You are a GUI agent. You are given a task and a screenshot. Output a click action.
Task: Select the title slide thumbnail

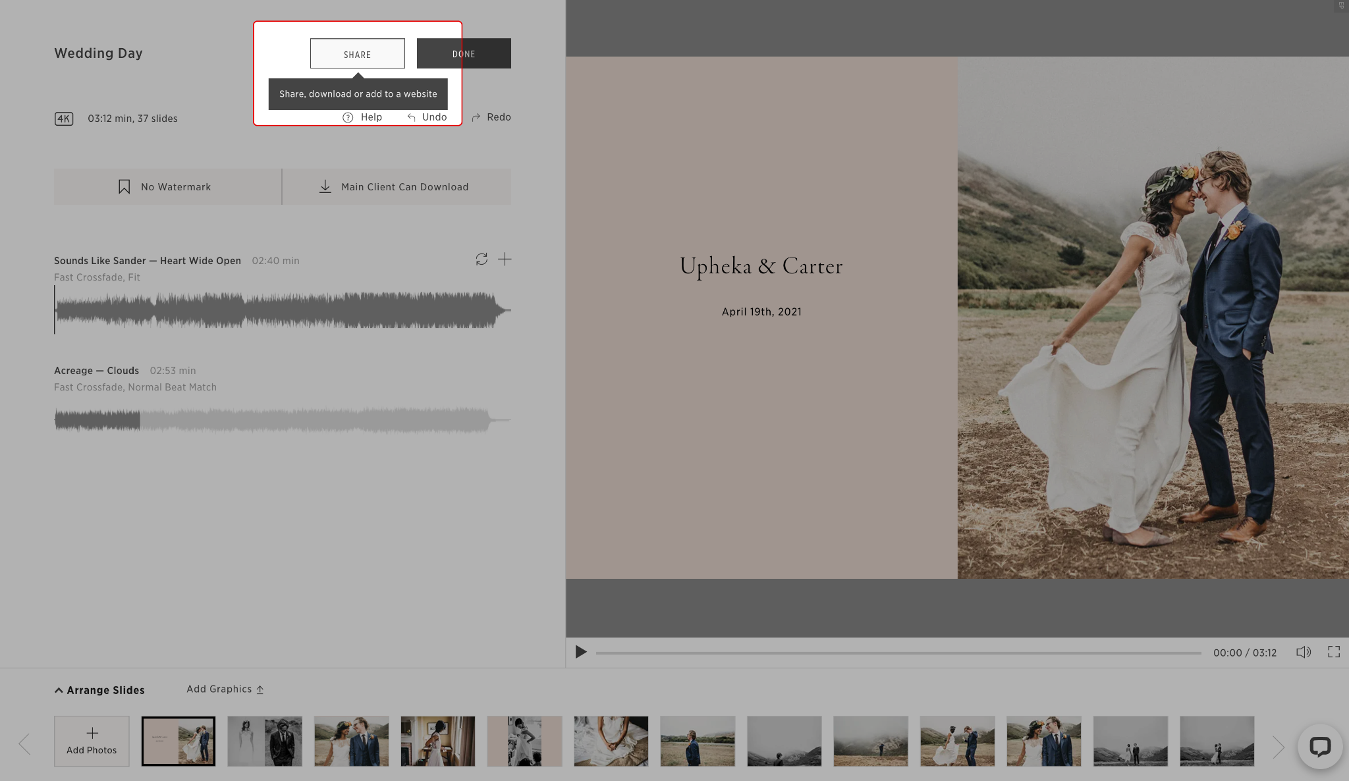179,741
